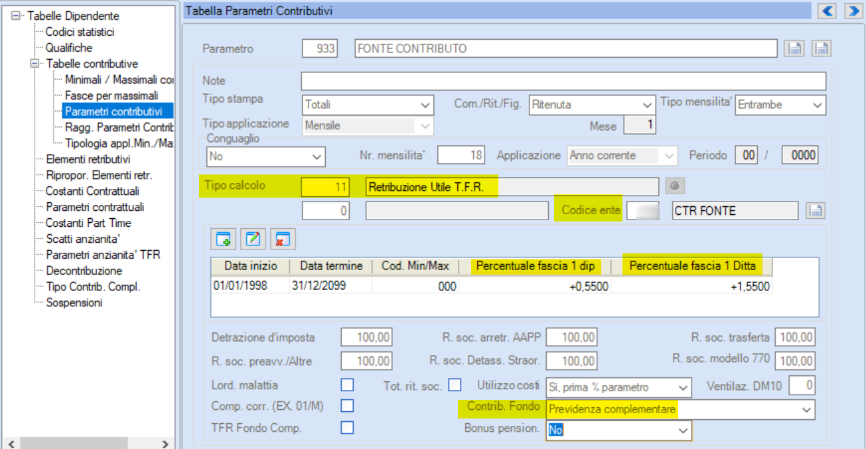
Task: Select Decontribuzione tree item
Action: tap(84, 271)
